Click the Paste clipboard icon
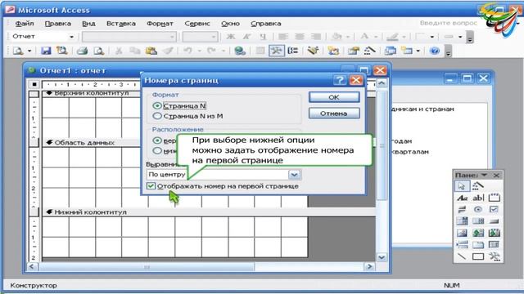Image resolution: width=524 pixels, height=294 pixels. 151,51
